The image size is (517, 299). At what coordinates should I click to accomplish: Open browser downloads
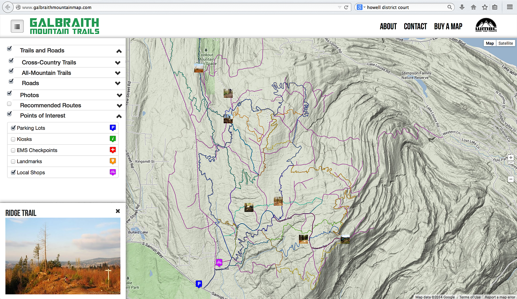coord(462,7)
